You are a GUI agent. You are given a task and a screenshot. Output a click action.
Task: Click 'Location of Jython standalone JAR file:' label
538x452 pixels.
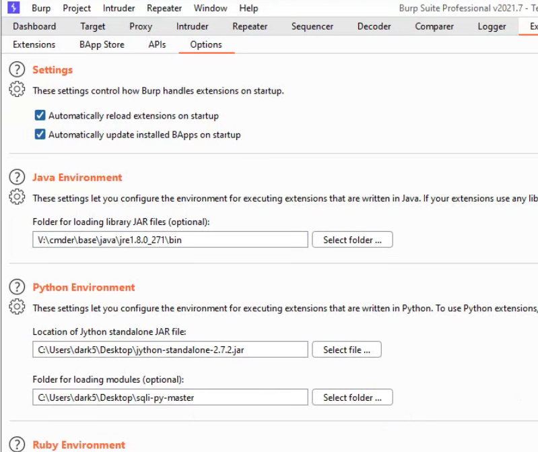(x=110, y=331)
